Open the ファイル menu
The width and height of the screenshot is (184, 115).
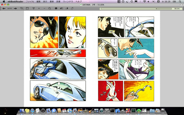pyautogui.click(x=30, y=1)
